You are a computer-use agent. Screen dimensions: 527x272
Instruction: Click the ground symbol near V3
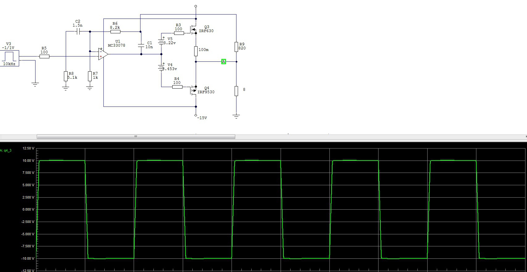(35, 84)
